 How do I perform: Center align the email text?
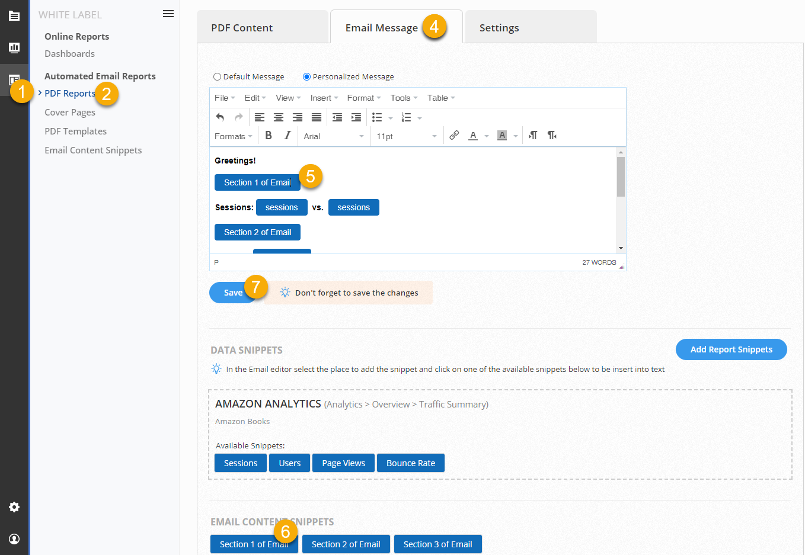click(278, 117)
